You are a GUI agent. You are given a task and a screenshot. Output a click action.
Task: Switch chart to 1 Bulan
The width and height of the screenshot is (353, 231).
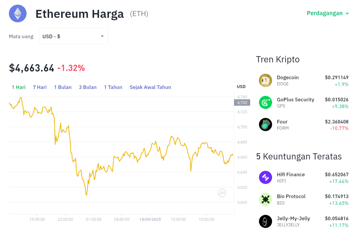pos(63,87)
